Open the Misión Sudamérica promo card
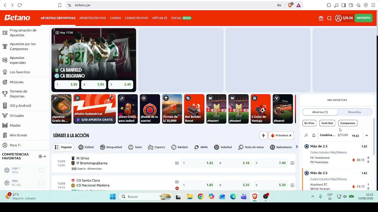 tap(94, 109)
